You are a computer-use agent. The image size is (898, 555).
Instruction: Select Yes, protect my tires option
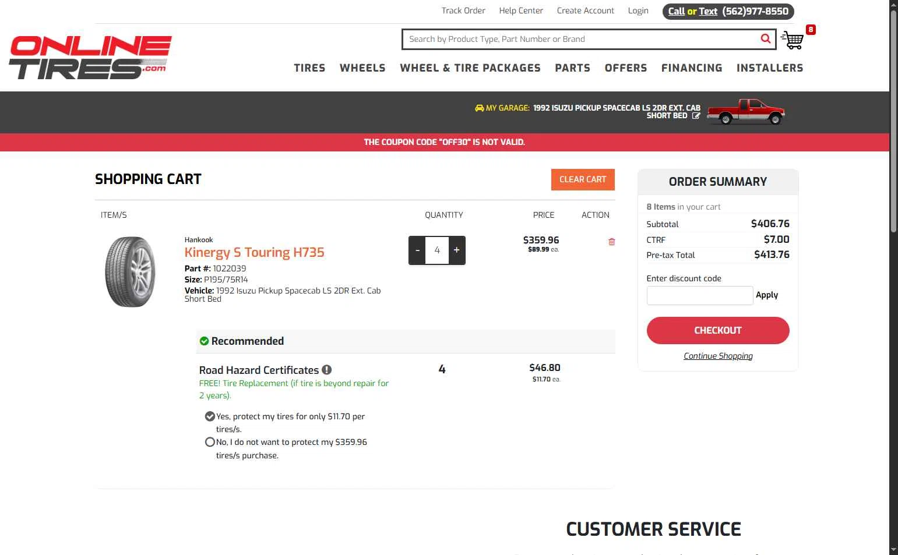click(x=210, y=416)
